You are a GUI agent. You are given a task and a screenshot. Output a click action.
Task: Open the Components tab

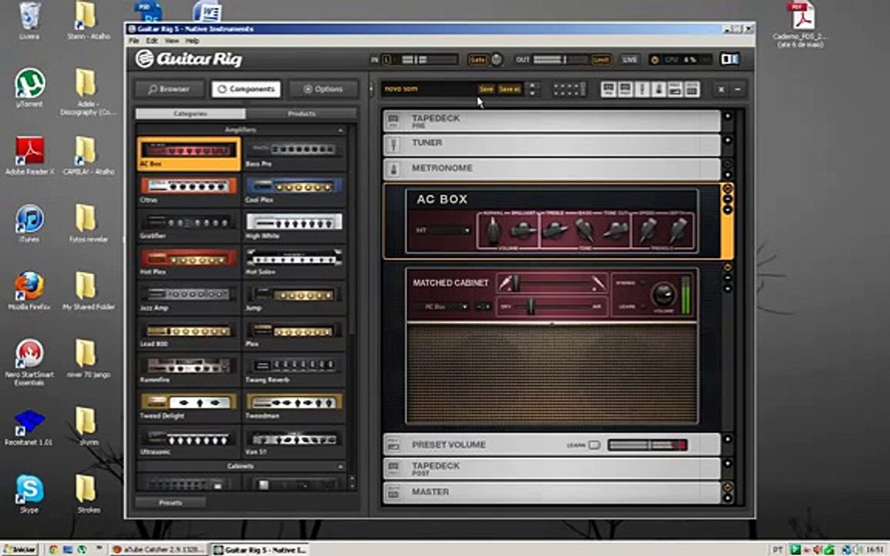tap(246, 89)
